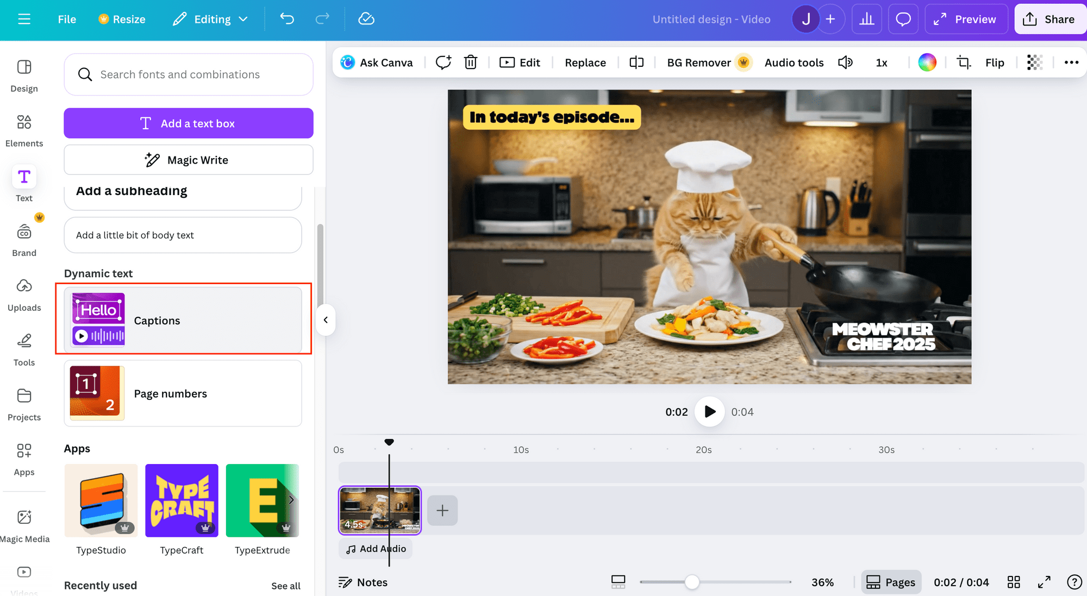Toggle the Pages timeline view button
1087x596 pixels.
(x=891, y=582)
